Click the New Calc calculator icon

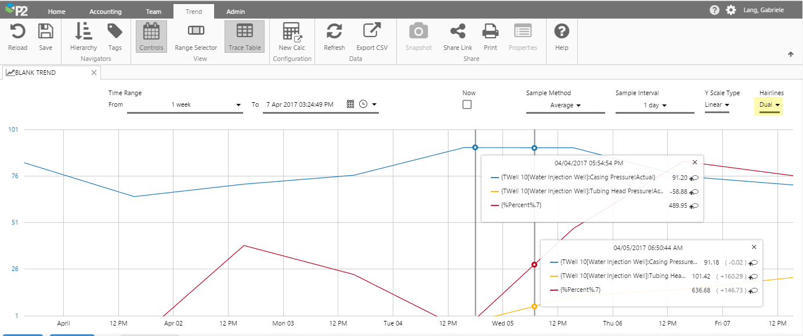pos(291,31)
